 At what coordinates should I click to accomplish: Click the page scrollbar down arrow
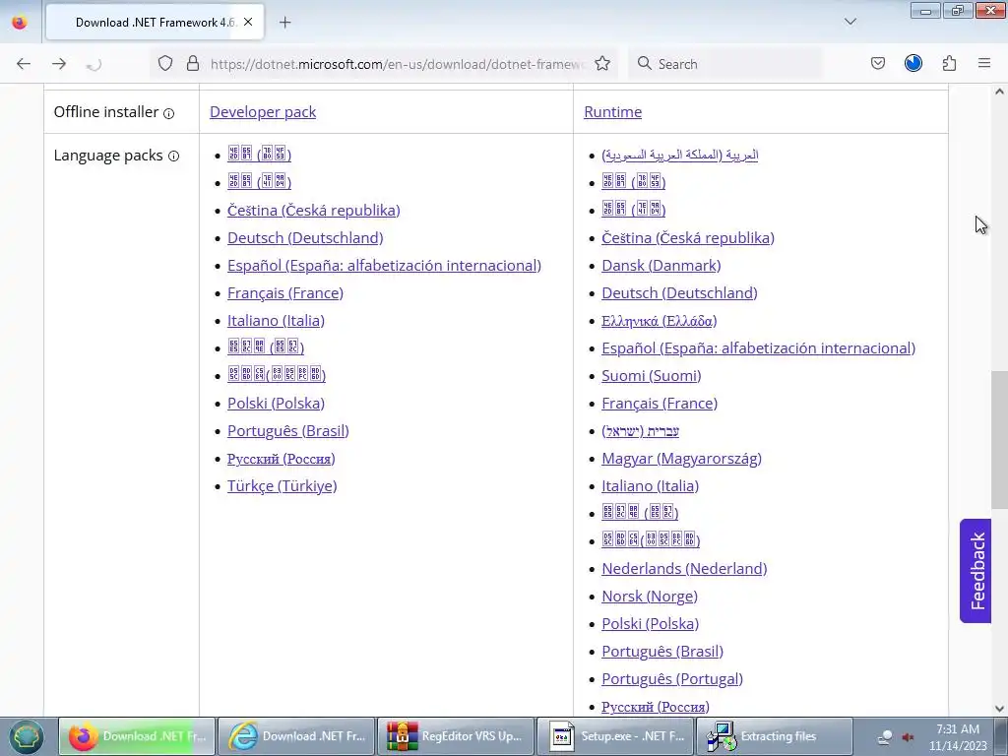(x=999, y=709)
